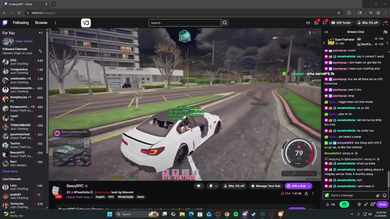Click the party popper celebration icon
The width and height of the screenshot is (390, 219).
[378, 196]
